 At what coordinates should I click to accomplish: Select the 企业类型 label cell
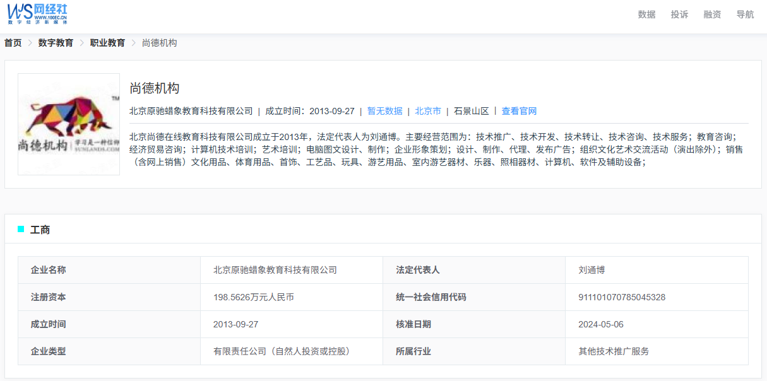point(109,351)
